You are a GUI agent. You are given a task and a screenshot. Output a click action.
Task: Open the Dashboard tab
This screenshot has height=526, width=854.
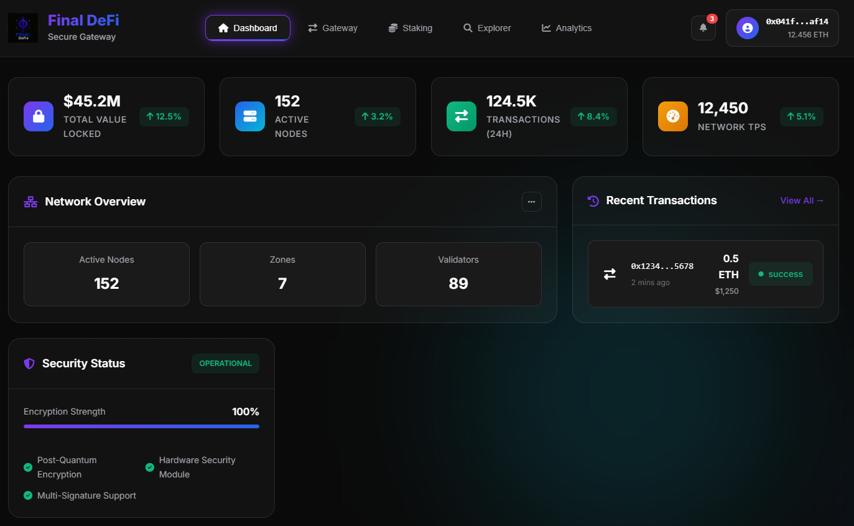point(248,28)
